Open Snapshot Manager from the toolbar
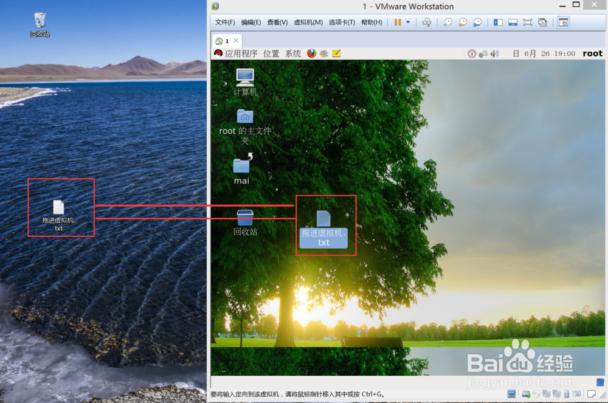 tap(477, 22)
